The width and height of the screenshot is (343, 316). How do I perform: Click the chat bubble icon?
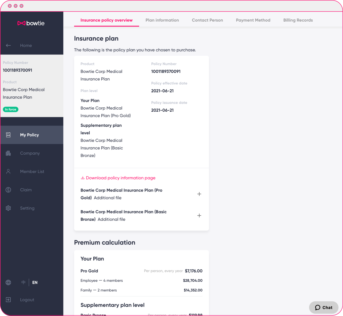(x=318, y=307)
